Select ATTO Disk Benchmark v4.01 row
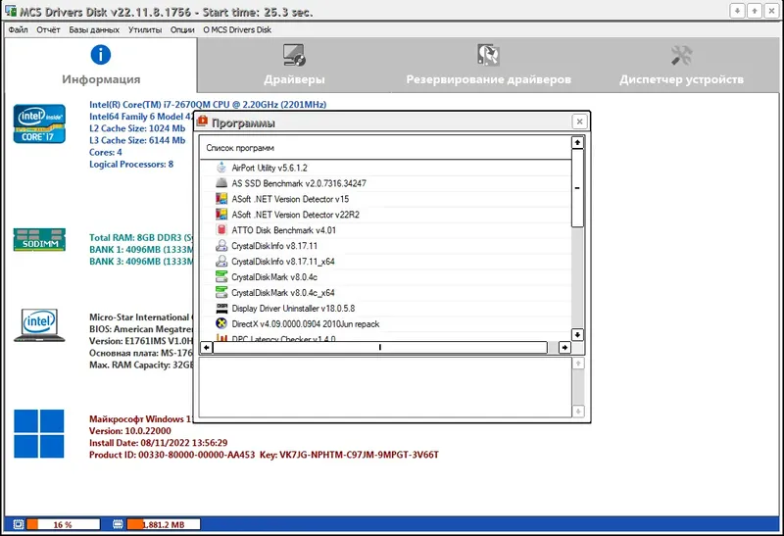 (385, 230)
